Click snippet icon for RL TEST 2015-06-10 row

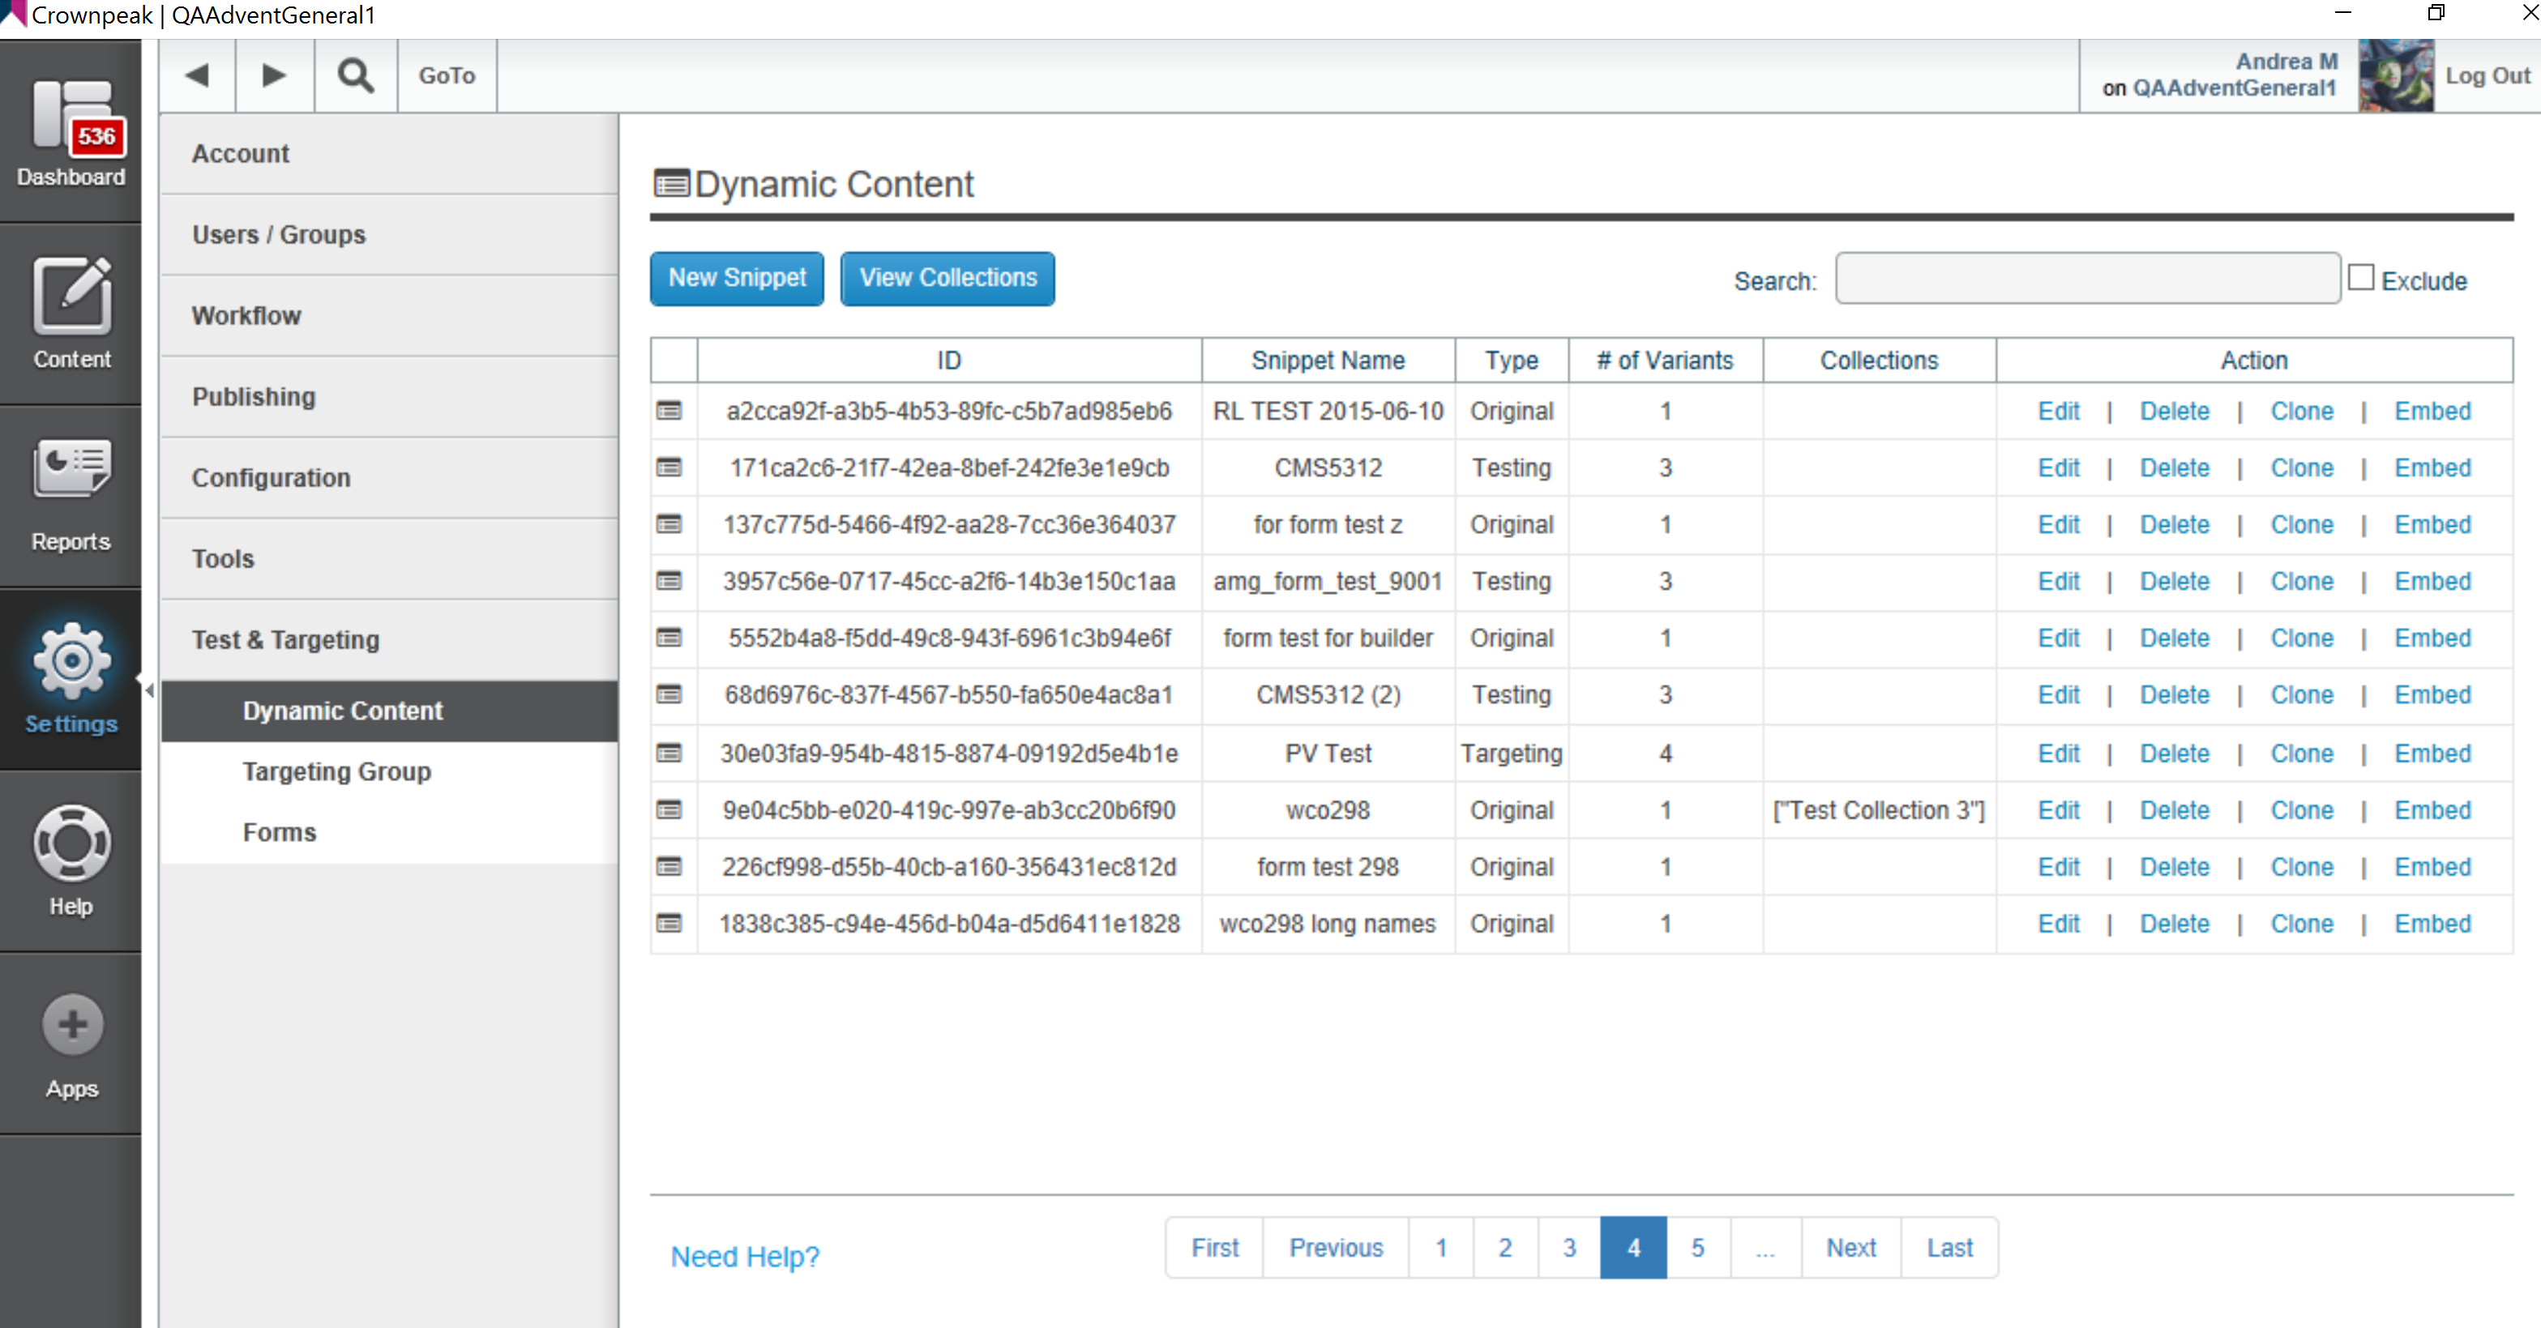tap(669, 410)
